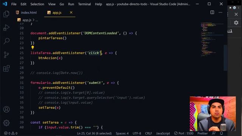The image size is (242, 136).
Task: Click the selected 'click' string
Action: pos(94,53)
